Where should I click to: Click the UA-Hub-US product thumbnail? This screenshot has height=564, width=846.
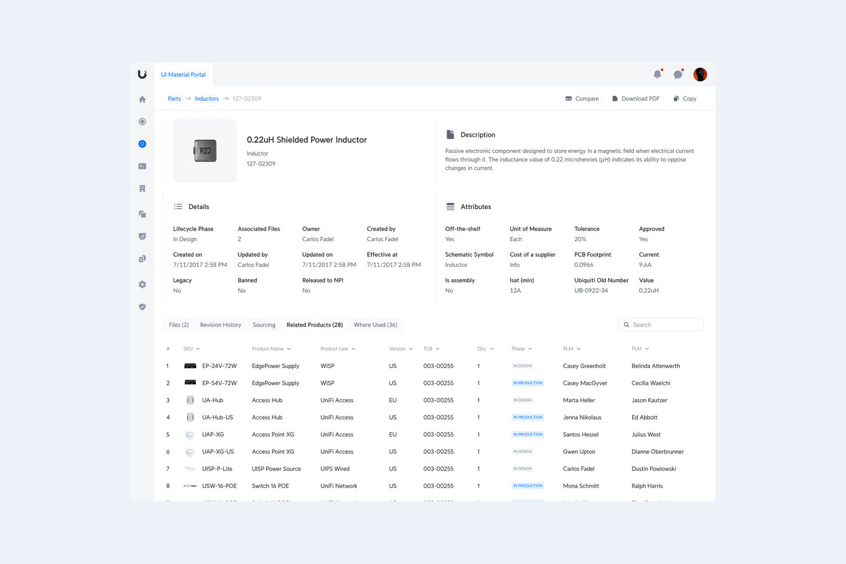click(190, 417)
